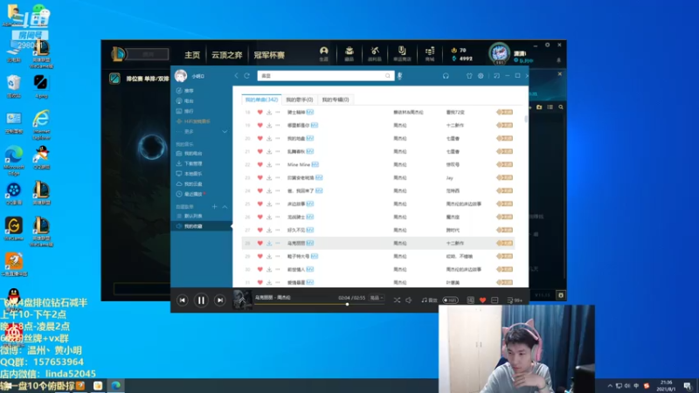Open the 冠军杯赛 tab in the League client
The image size is (699, 393).
(269, 55)
